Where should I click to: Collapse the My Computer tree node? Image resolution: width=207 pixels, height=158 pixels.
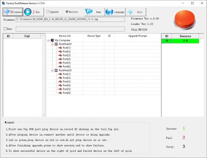48,40
